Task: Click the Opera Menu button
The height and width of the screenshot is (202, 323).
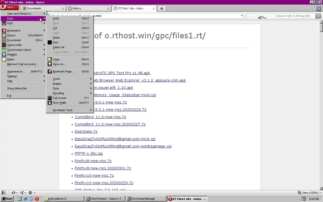Action: [x=10, y=8]
